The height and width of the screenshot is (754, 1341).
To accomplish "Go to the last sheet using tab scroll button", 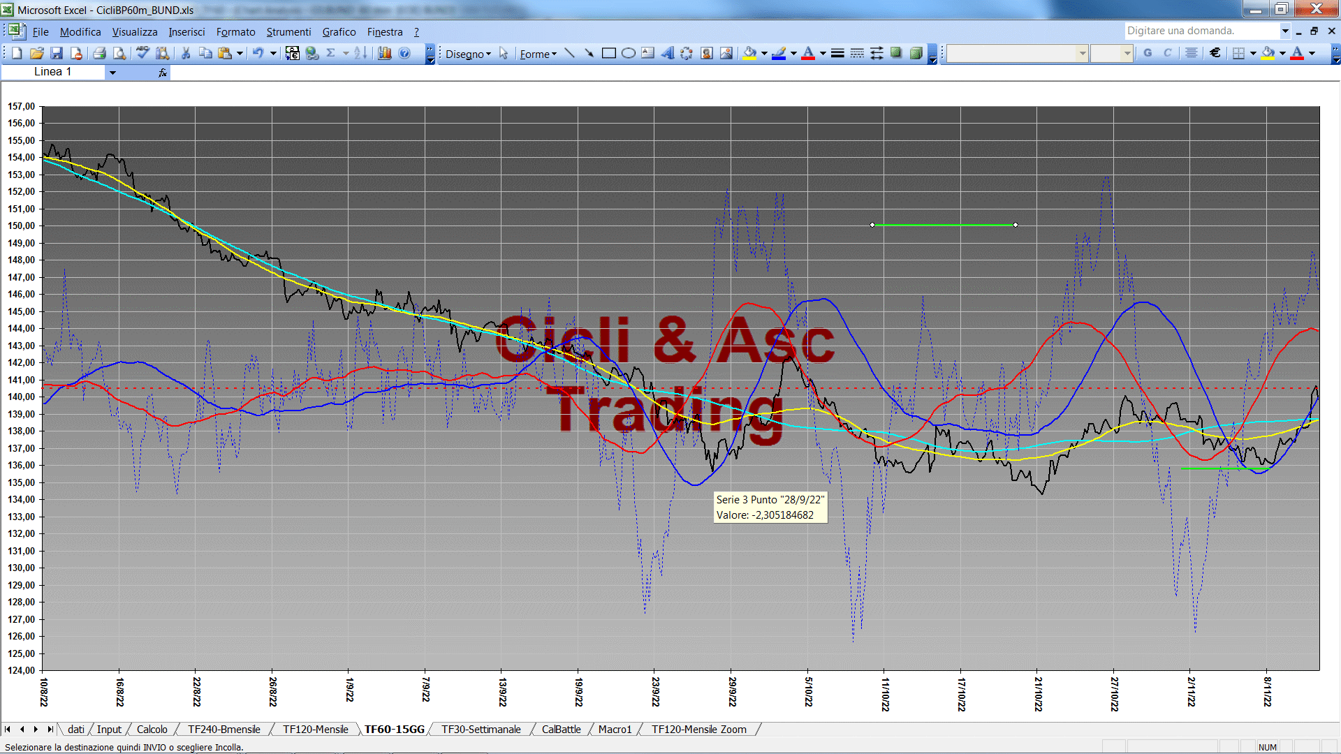I will (50, 729).
